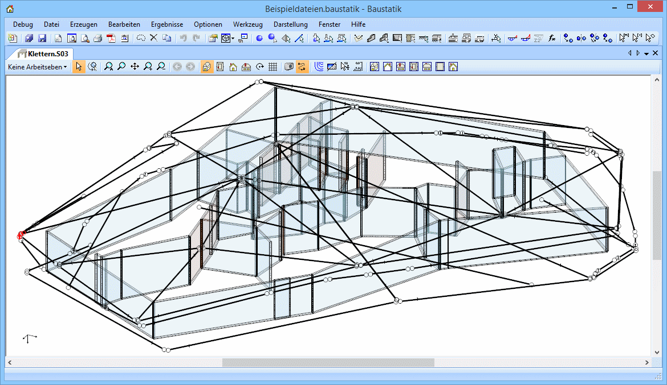This screenshot has width=667, height=385.
Task: Open the Keine Arbeitsebene dropdown
Action: [37, 67]
